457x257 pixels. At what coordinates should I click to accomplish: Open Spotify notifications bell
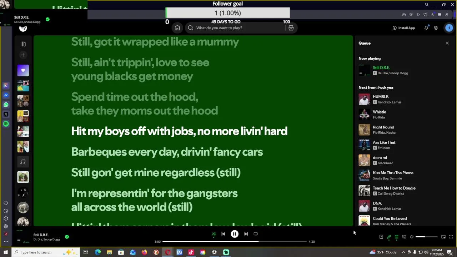coord(426,28)
